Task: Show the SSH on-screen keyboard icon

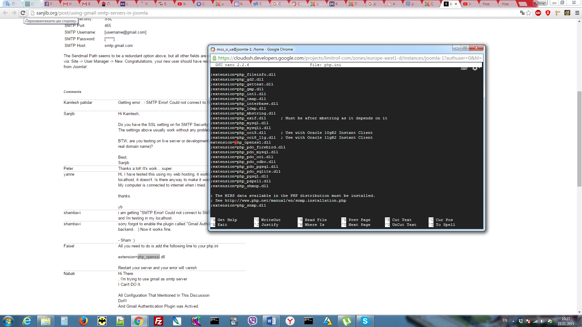Action: [464, 68]
